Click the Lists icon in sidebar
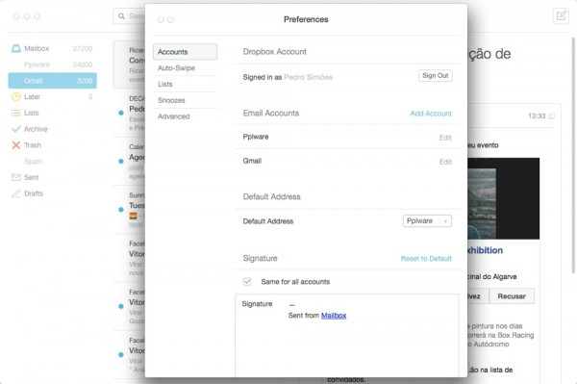 (x=15, y=113)
